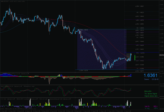The image size is (164, 112).
Task: Click the mR1 level label
Action: pos(140,45)
